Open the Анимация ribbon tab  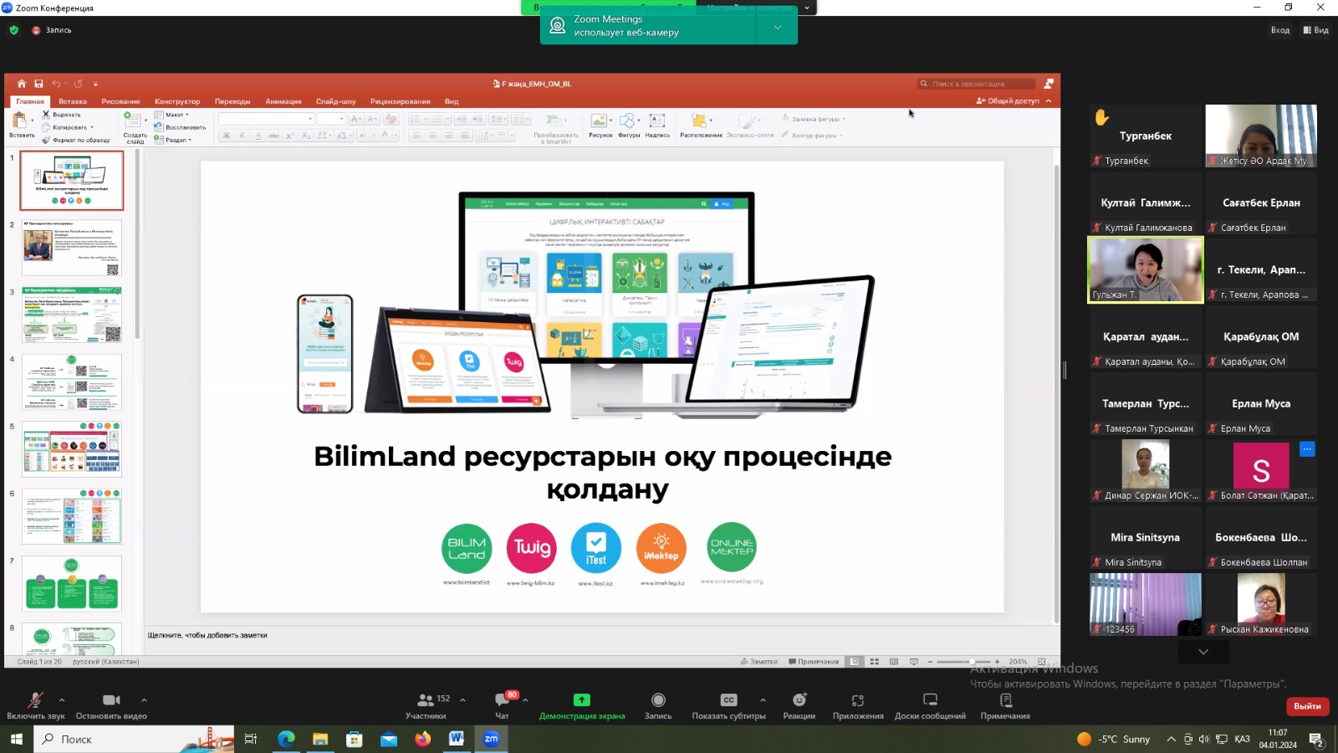tap(283, 101)
